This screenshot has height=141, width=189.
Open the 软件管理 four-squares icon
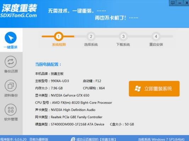[11, 109]
